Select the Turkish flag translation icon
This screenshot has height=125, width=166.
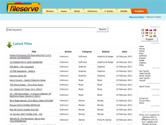(x=155, y=30)
